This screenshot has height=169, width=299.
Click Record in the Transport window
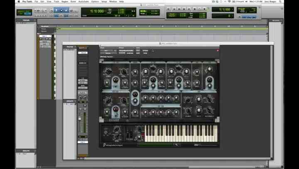click(204, 9)
